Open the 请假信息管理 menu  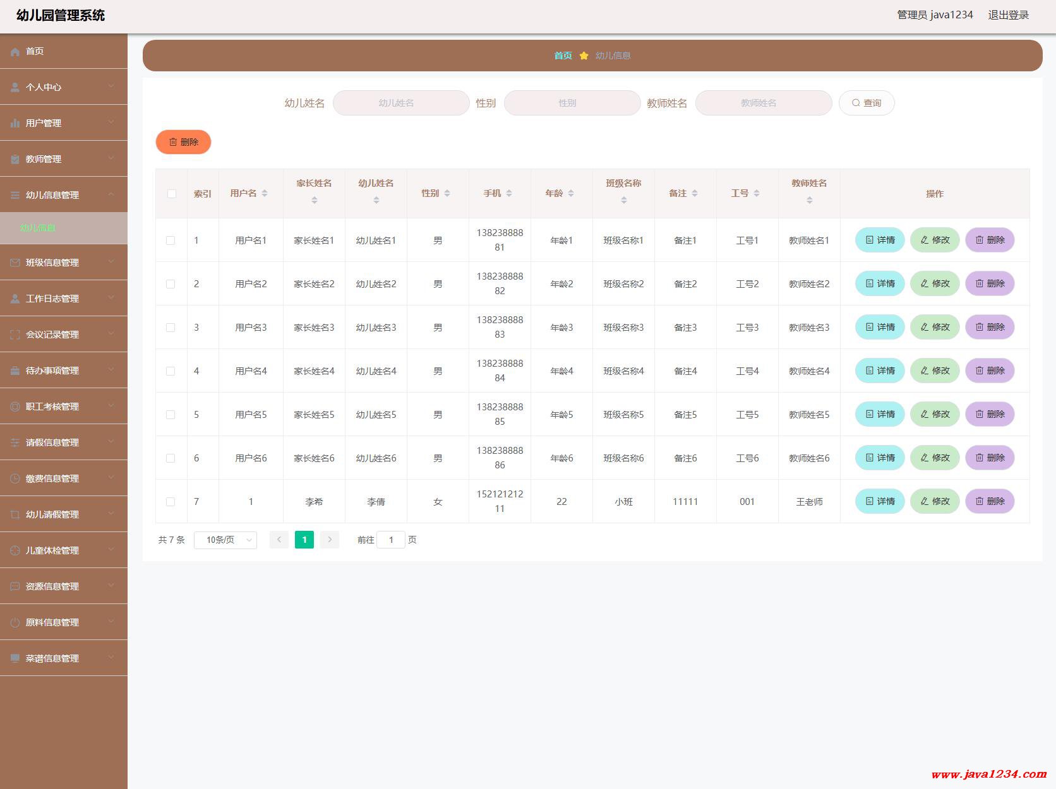(x=64, y=442)
